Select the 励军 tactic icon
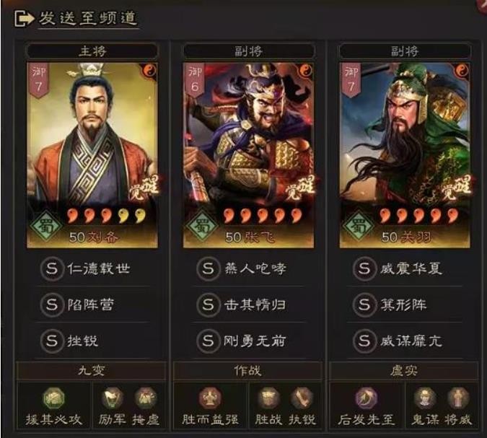The width and height of the screenshot is (487, 438). click(112, 398)
